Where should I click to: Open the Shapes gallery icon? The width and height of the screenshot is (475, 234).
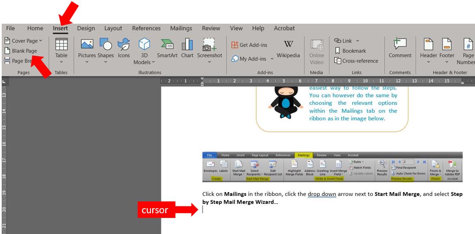coord(106,44)
